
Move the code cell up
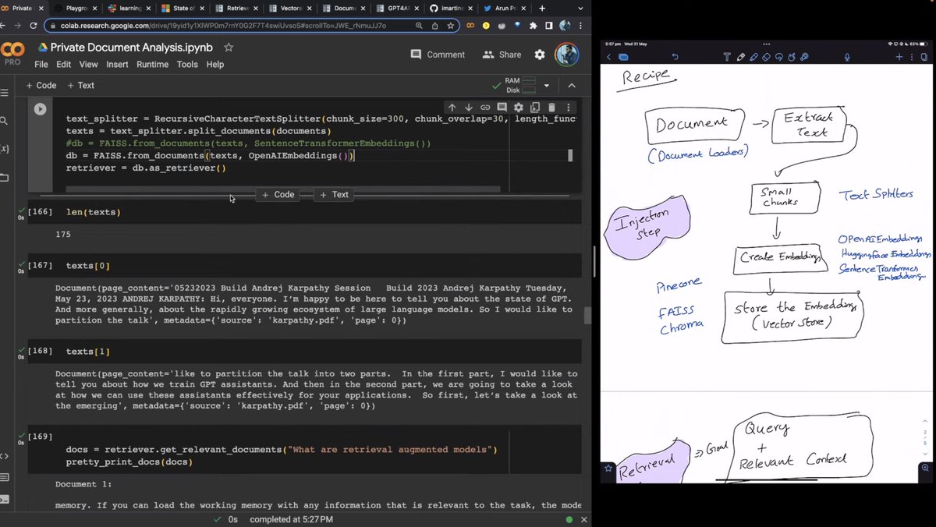pos(452,107)
